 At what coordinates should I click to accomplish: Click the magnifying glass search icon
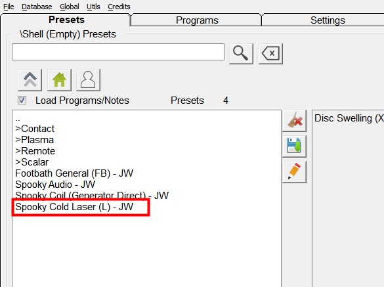(241, 54)
